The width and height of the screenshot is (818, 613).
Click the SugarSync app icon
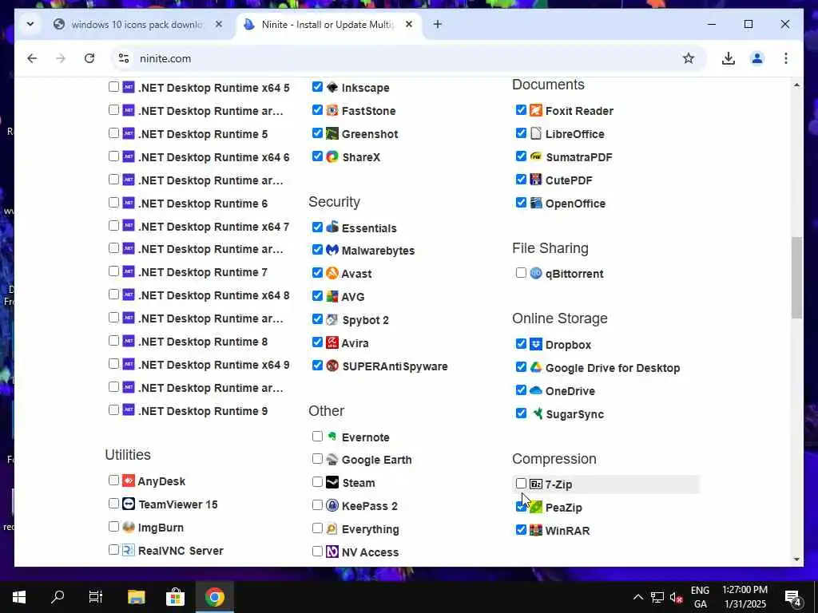pyautogui.click(x=537, y=413)
